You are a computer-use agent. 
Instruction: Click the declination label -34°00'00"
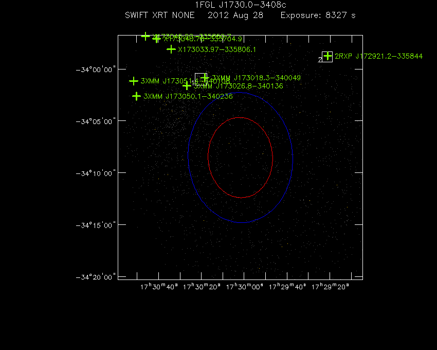click(96, 69)
